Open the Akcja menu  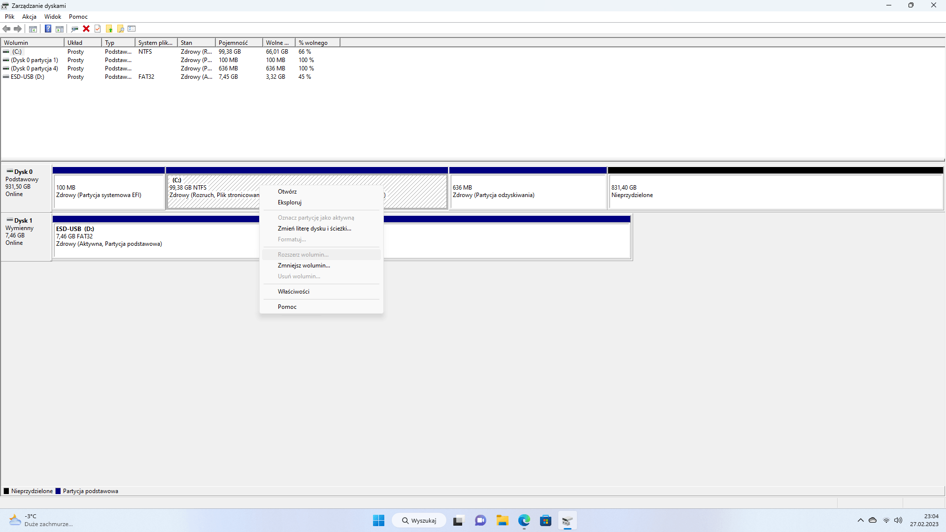pos(29,17)
